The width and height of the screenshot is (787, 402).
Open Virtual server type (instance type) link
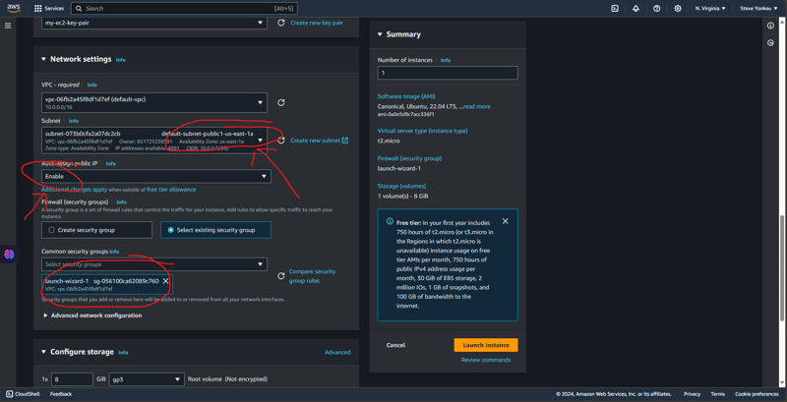422,131
